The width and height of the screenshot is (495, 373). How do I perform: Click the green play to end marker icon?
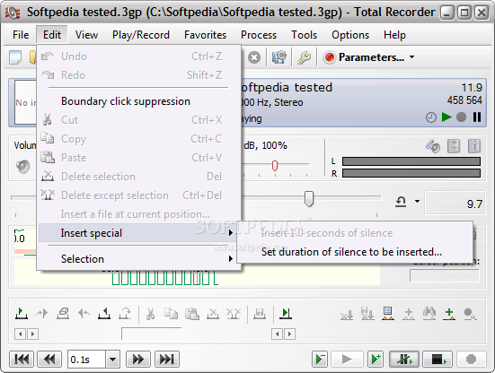286,314
